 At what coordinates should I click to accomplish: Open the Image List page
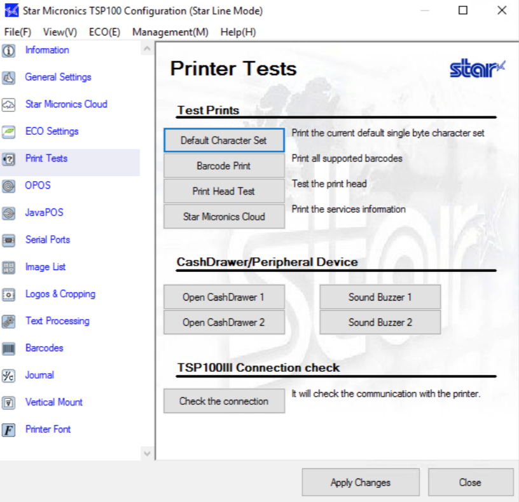click(45, 266)
